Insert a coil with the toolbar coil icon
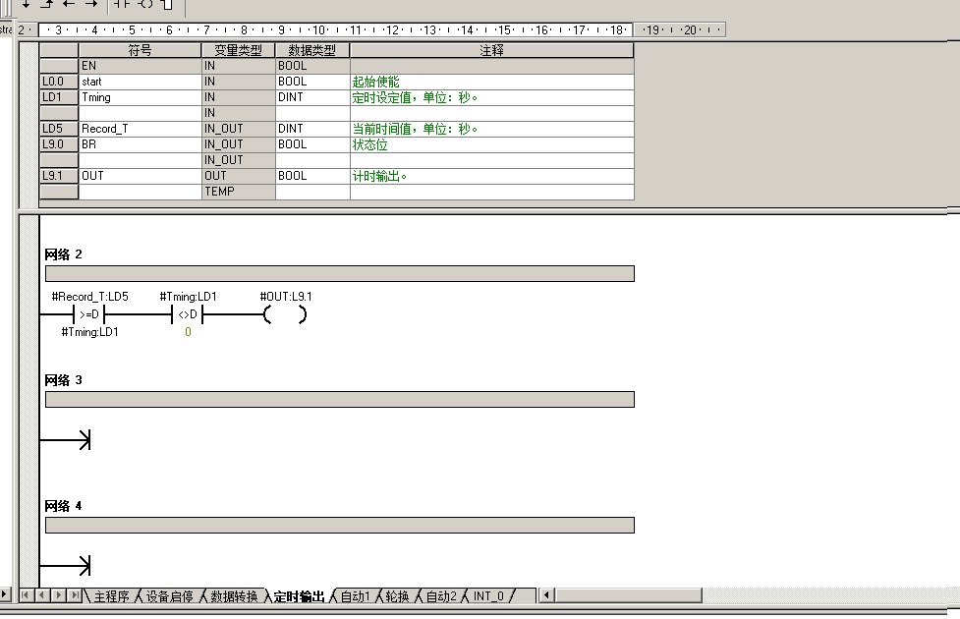This screenshot has width=960, height=619. (145, 4)
